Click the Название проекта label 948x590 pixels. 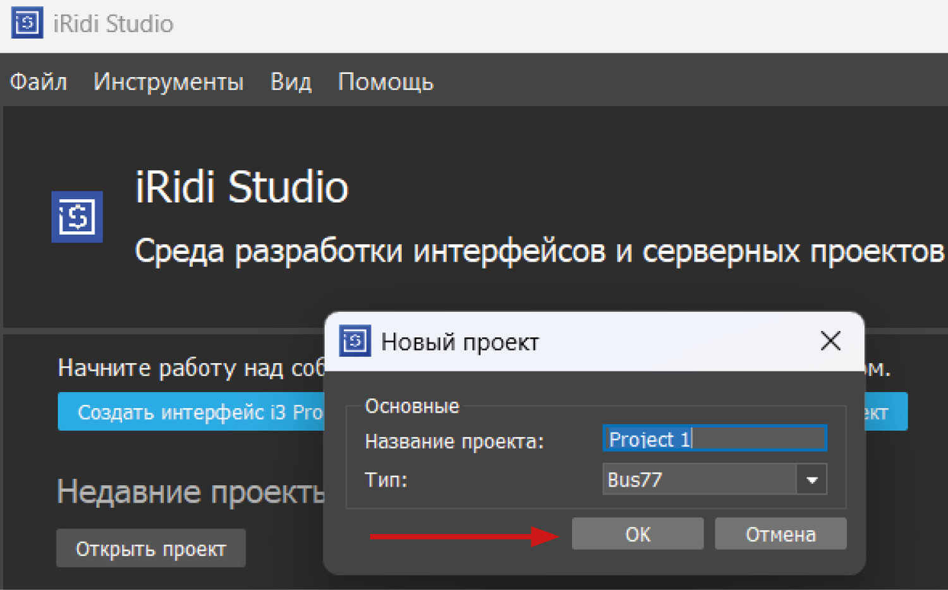point(454,441)
